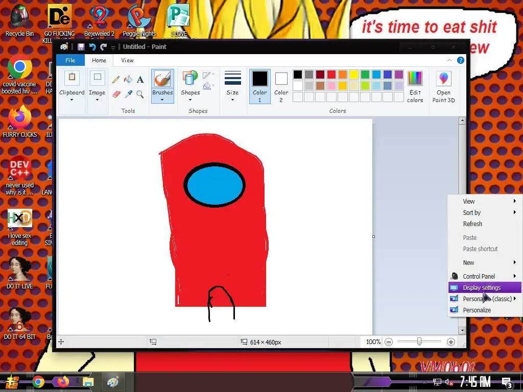Open the New submenu in context menu
This screenshot has height=392, width=523.
pos(485,262)
